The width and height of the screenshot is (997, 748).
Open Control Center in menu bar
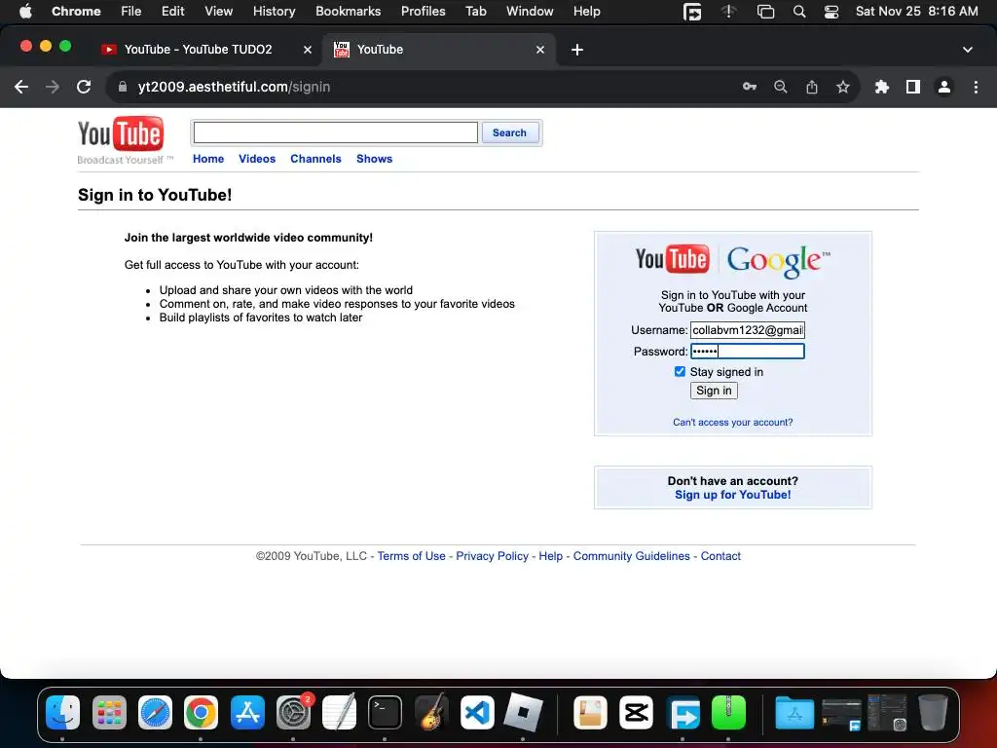pyautogui.click(x=831, y=12)
